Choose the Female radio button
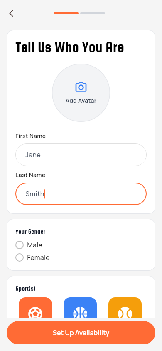The height and width of the screenshot is (351, 162). pos(20,257)
